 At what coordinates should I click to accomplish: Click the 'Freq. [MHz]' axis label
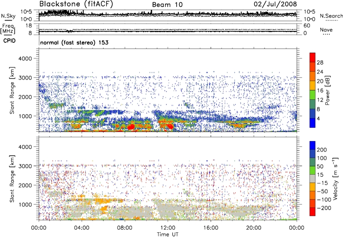click(x=8, y=29)
